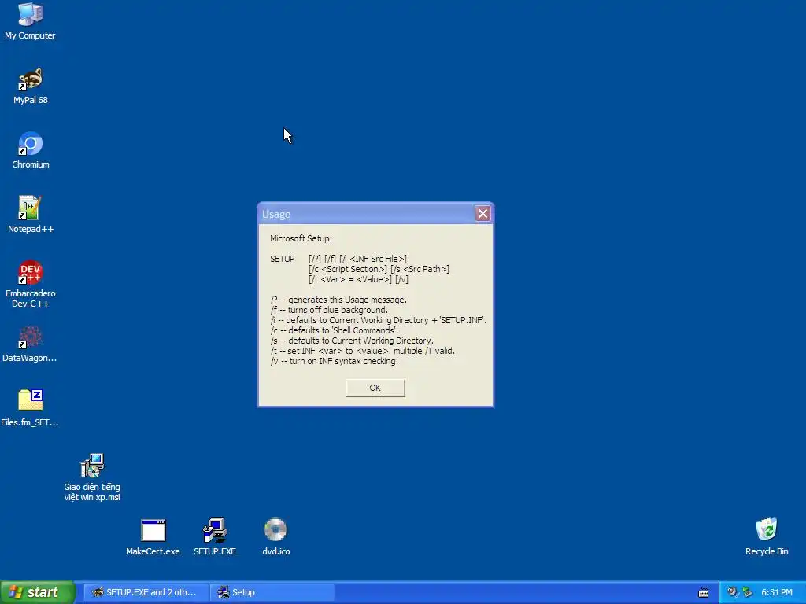Click the network connection tray icon
The image size is (806, 604).
[747, 592]
